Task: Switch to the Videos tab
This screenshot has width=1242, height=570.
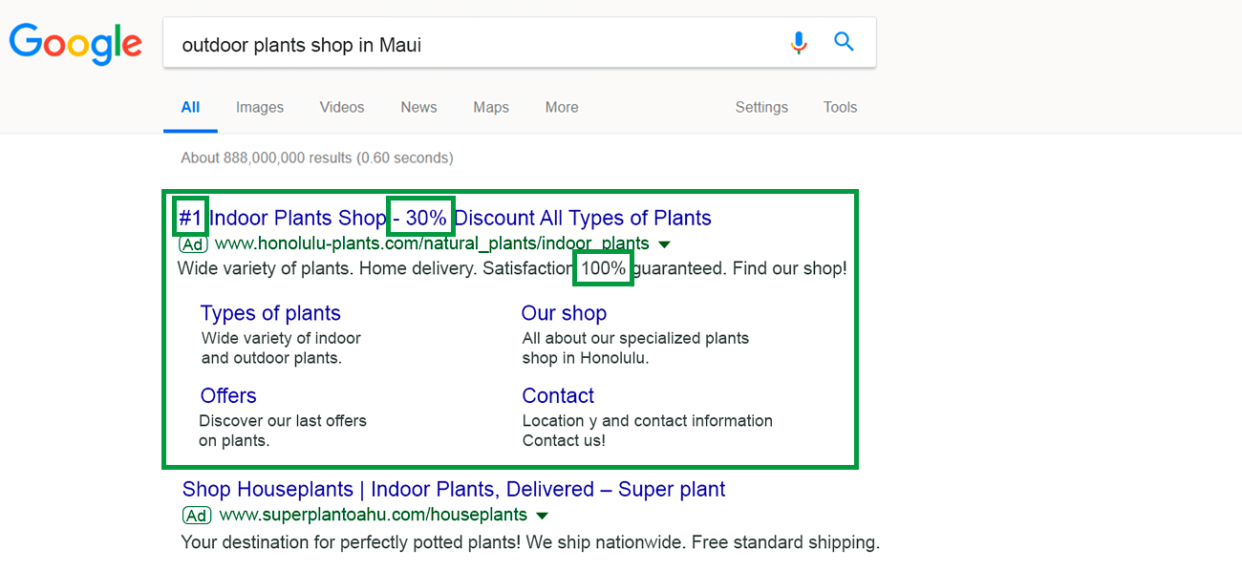Action: point(342,107)
